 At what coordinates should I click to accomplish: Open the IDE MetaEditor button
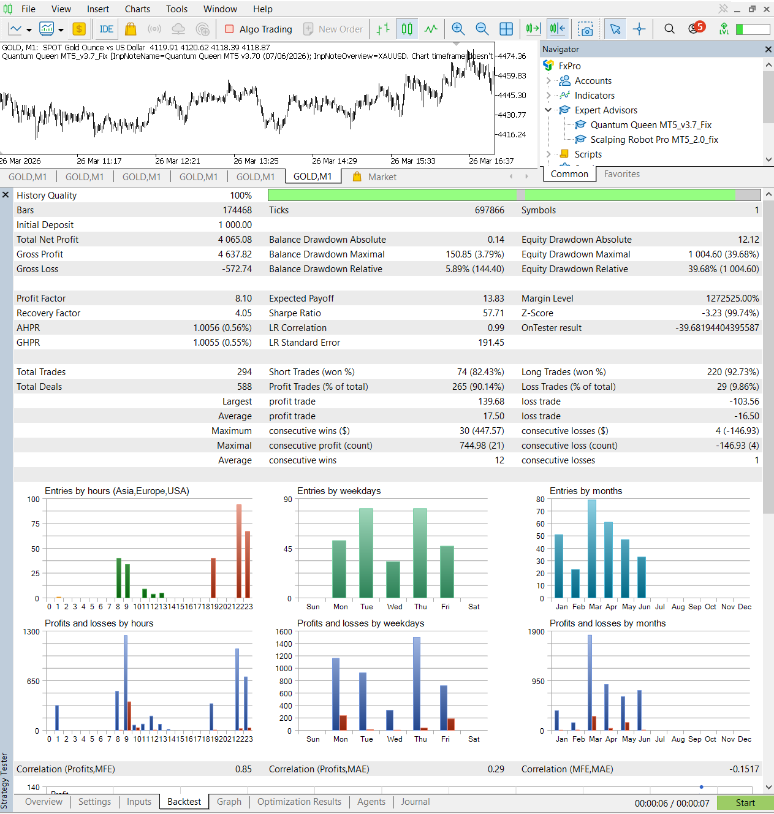106,29
